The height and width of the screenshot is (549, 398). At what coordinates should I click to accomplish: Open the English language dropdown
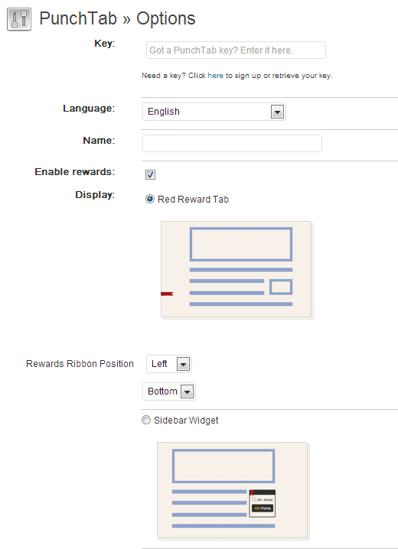point(214,112)
